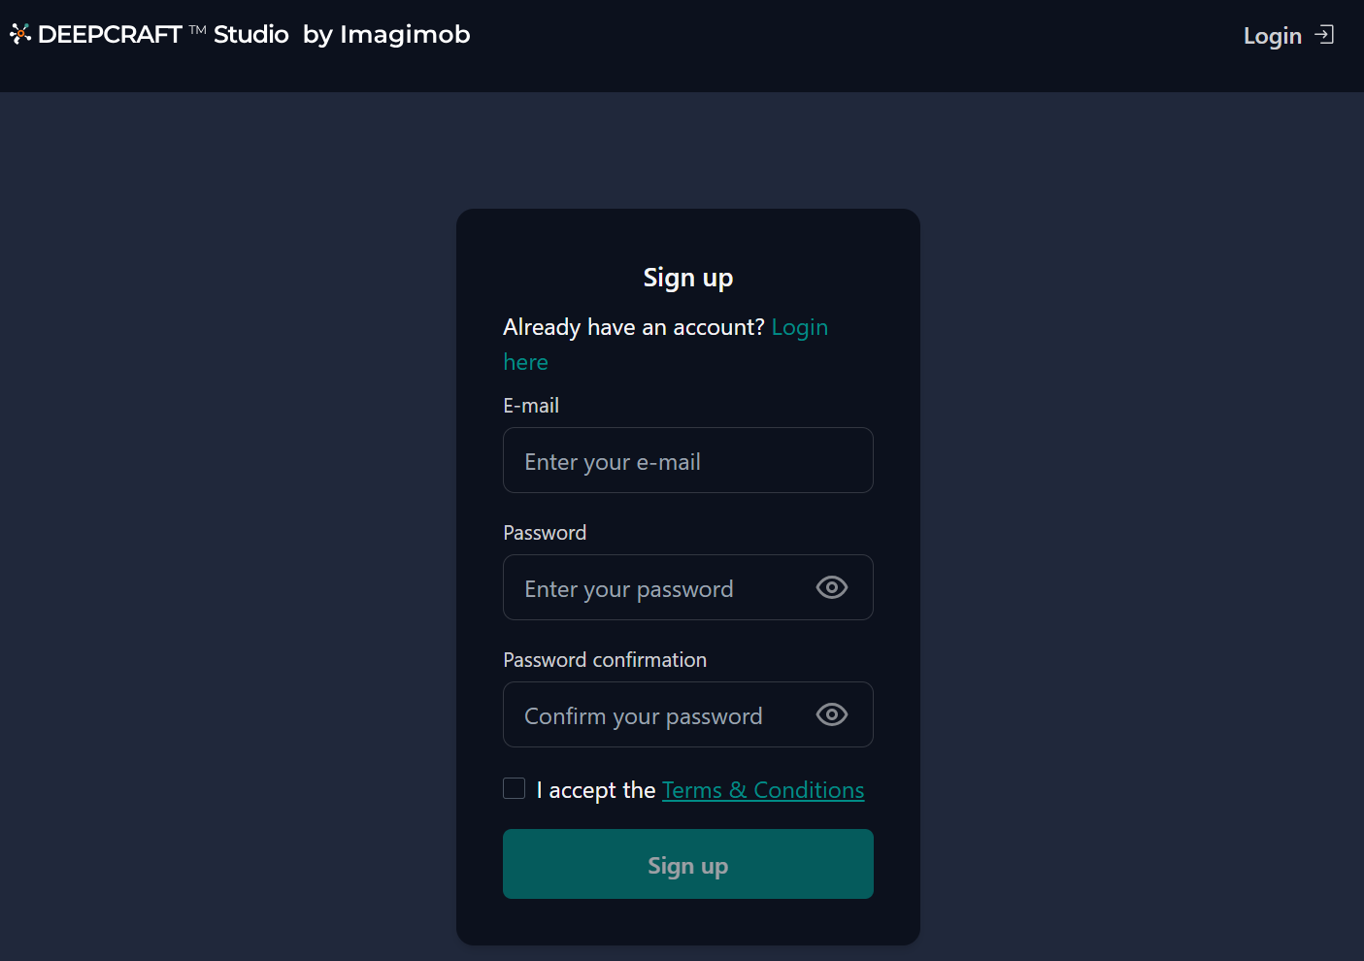Image resolution: width=1364 pixels, height=961 pixels.
Task: Click the 'I accept the' label text
Action: pyautogui.click(x=596, y=790)
